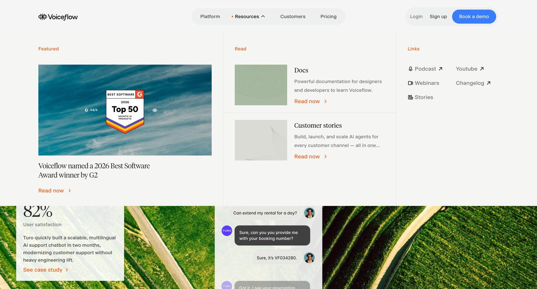Image resolution: width=537 pixels, height=289 pixels.
Task: Open the Docs thumbnail image
Action: [x=261, y=85]
